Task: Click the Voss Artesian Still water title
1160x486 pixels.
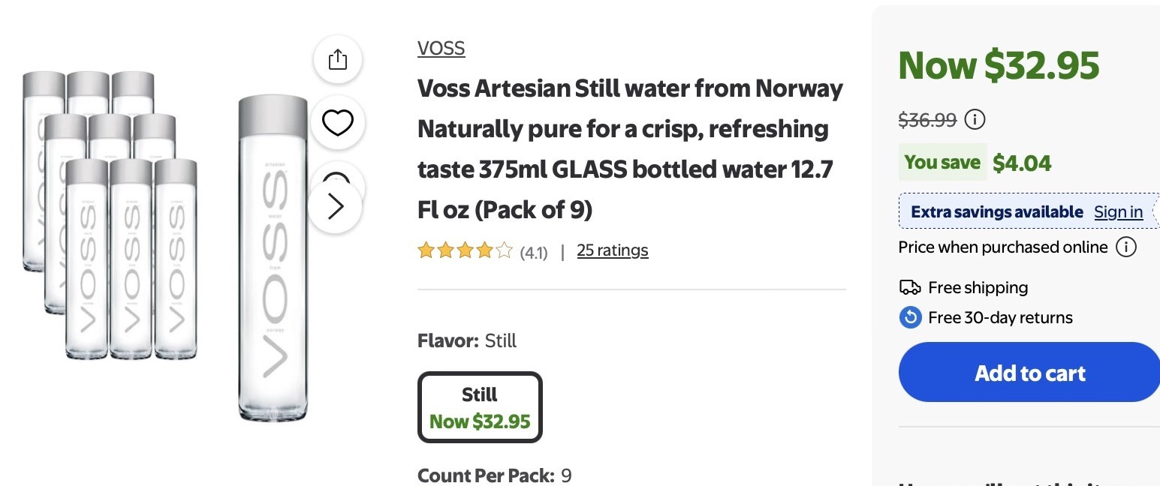Action: click(x=630, y=149)
